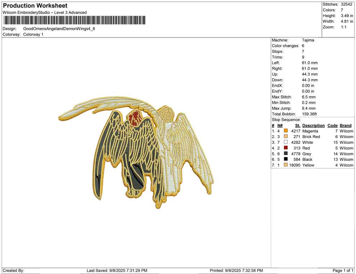Click the Colors value '7' in header
The height and width of the screenshot is (274, 356).
(x=342, y=10)
